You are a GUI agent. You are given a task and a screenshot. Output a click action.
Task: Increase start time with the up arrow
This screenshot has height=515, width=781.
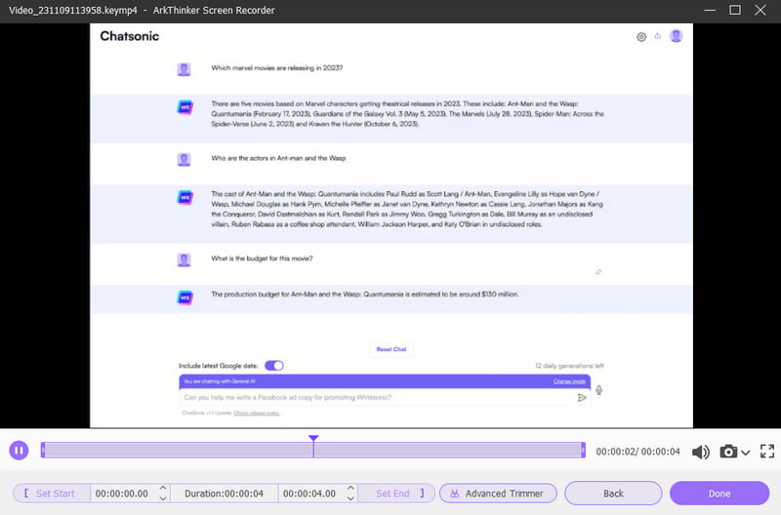[x=163, y=488]
